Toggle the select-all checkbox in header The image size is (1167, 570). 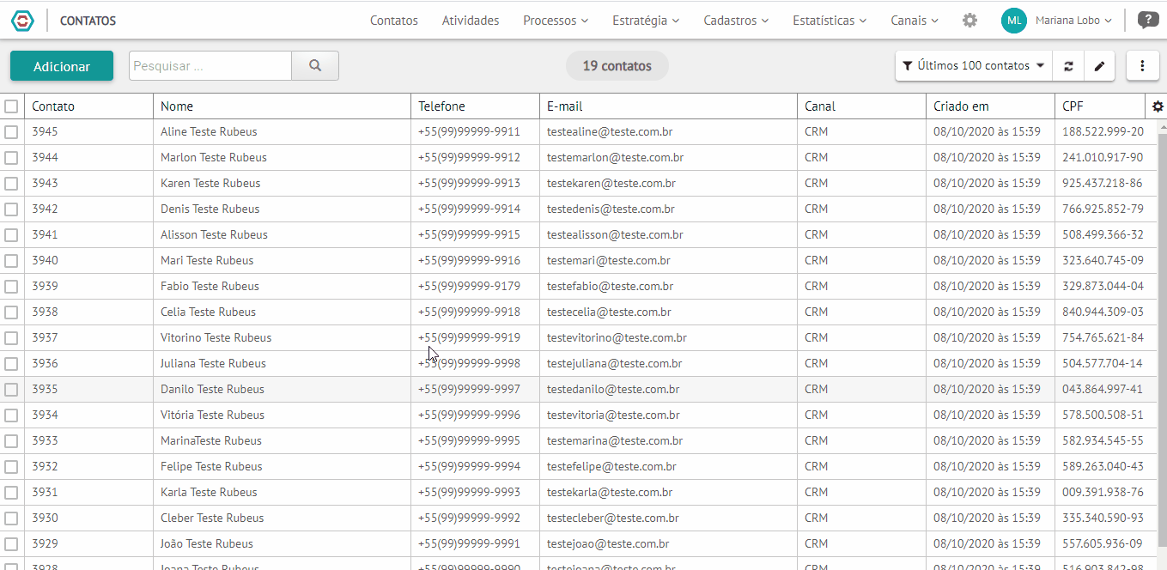pyautogui.click(x=11, y=106)
